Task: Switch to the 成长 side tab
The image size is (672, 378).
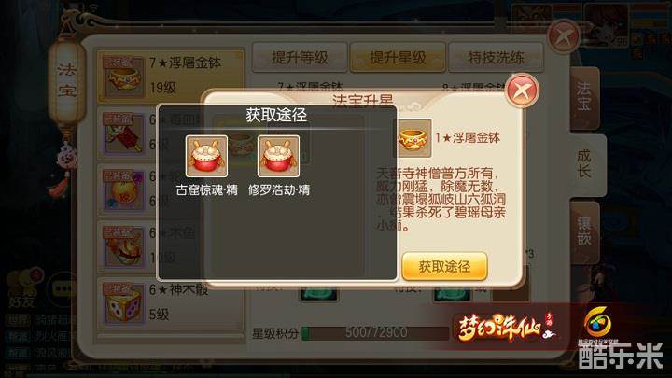Action: point(585,164)
